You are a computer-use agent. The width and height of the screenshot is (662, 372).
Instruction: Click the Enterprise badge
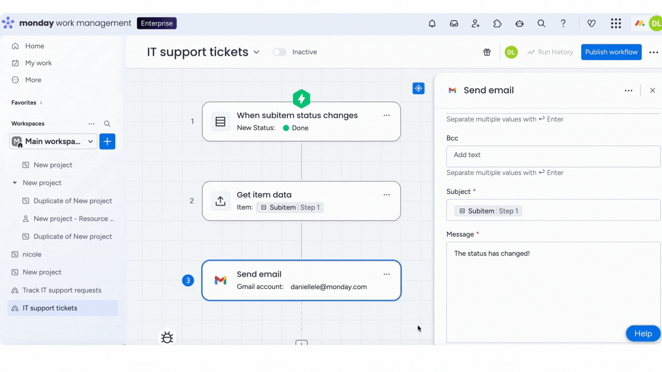pyautogui.click(x=157, y=23)
